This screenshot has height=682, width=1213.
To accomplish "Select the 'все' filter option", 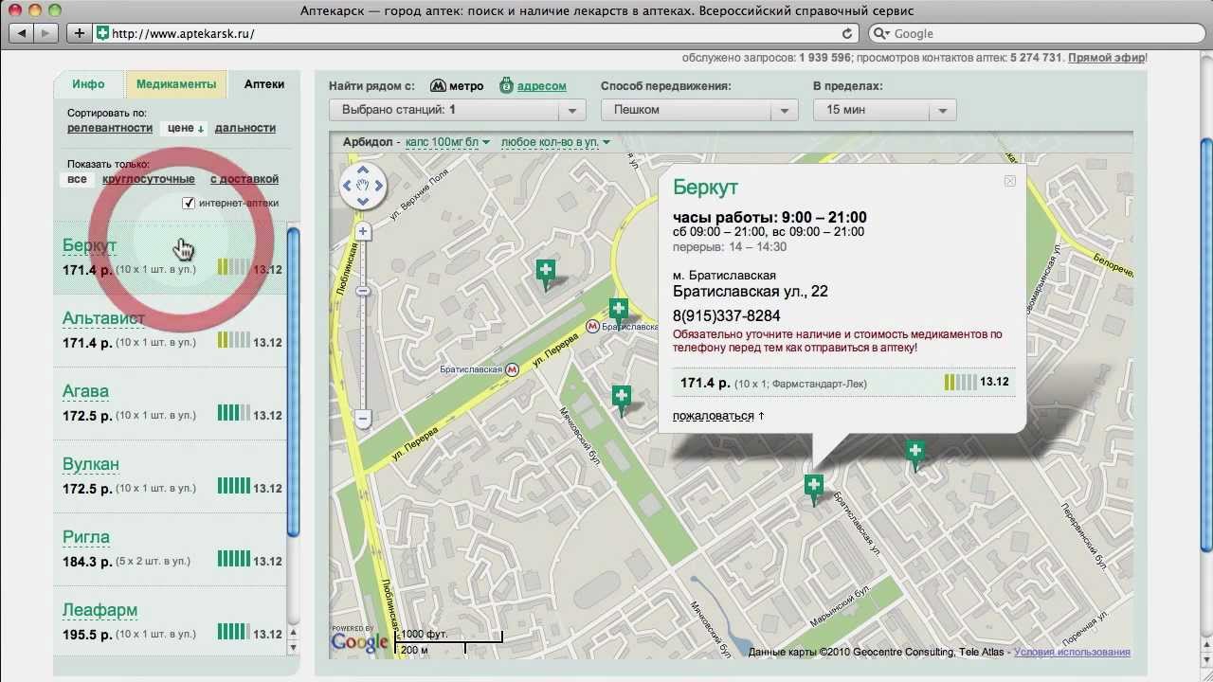I will click(78, 179).
